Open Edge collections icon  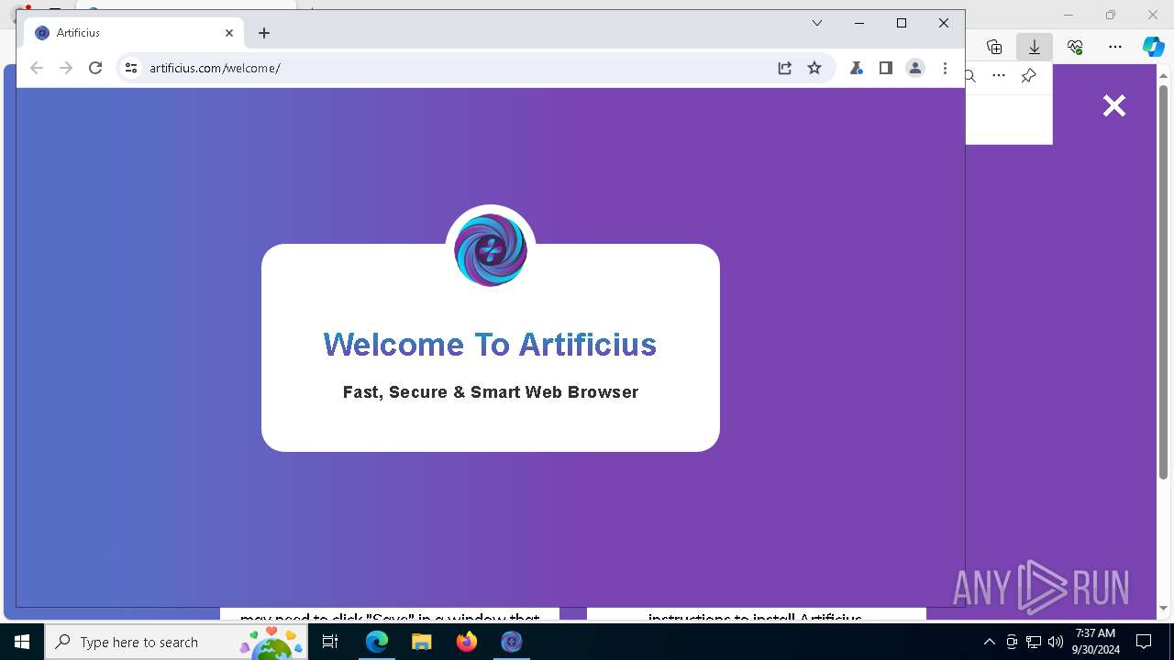[x=994, y=47]
